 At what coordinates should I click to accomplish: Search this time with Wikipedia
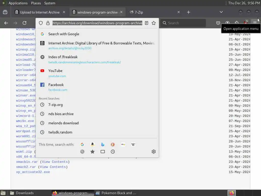(133, 144)
